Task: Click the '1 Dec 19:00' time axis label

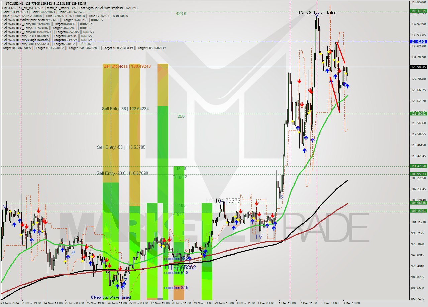Action: point(288,304)
